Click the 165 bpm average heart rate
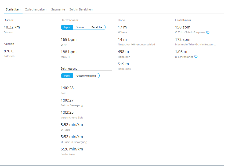The image size is (232, 166). tap(68, 39)
